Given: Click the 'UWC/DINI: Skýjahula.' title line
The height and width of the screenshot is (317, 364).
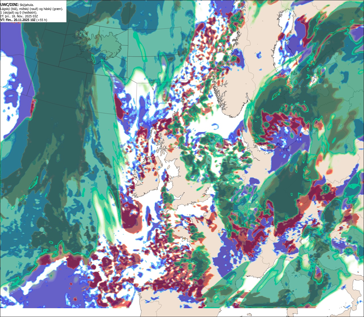Looking at the screenshot, I should pyautogui.click(x=17, y=5).
